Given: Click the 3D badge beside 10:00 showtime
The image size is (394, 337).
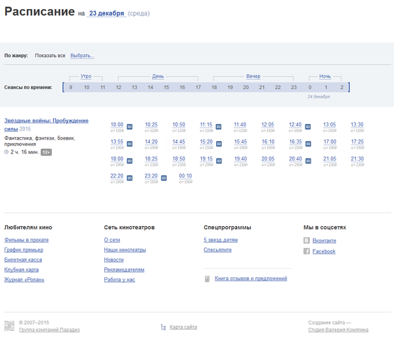Looking at the screenshot, I should 129,126.
